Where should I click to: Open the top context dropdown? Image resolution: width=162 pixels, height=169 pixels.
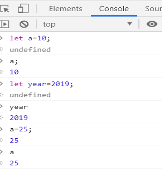[87, 24]
